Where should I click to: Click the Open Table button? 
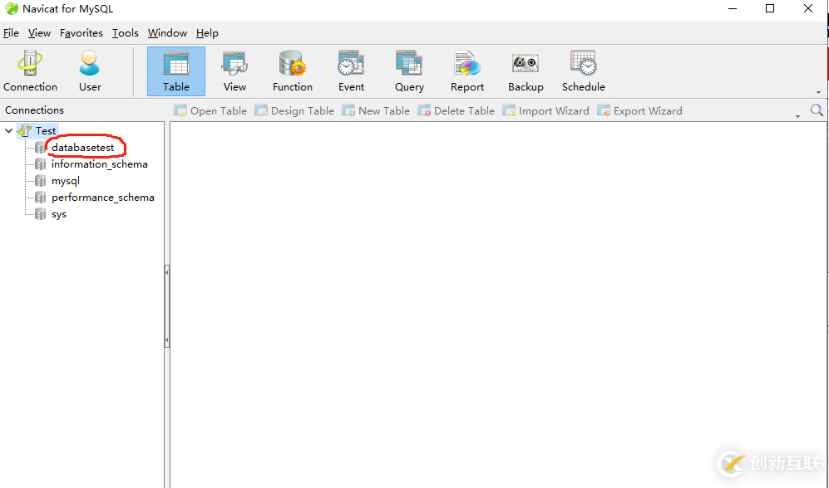211,110
